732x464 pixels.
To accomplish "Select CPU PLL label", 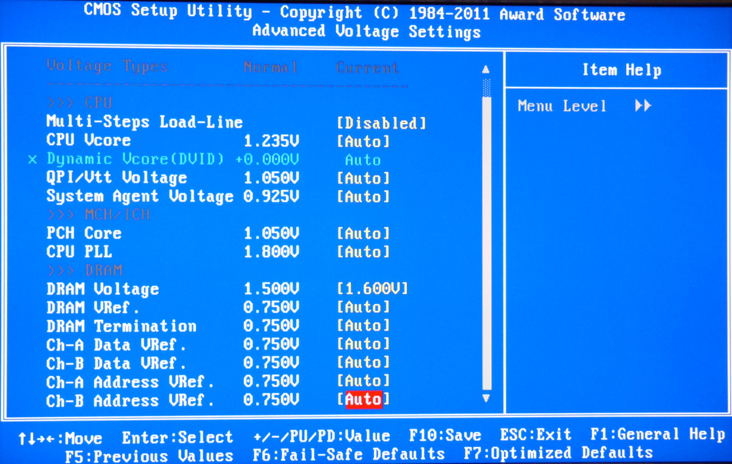I will [79, 251].
